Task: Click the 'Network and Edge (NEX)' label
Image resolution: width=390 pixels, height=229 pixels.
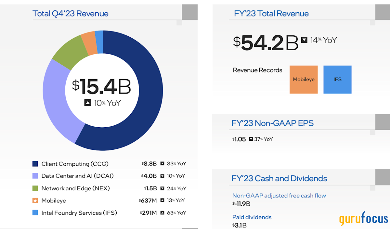Action: point(76,188)
